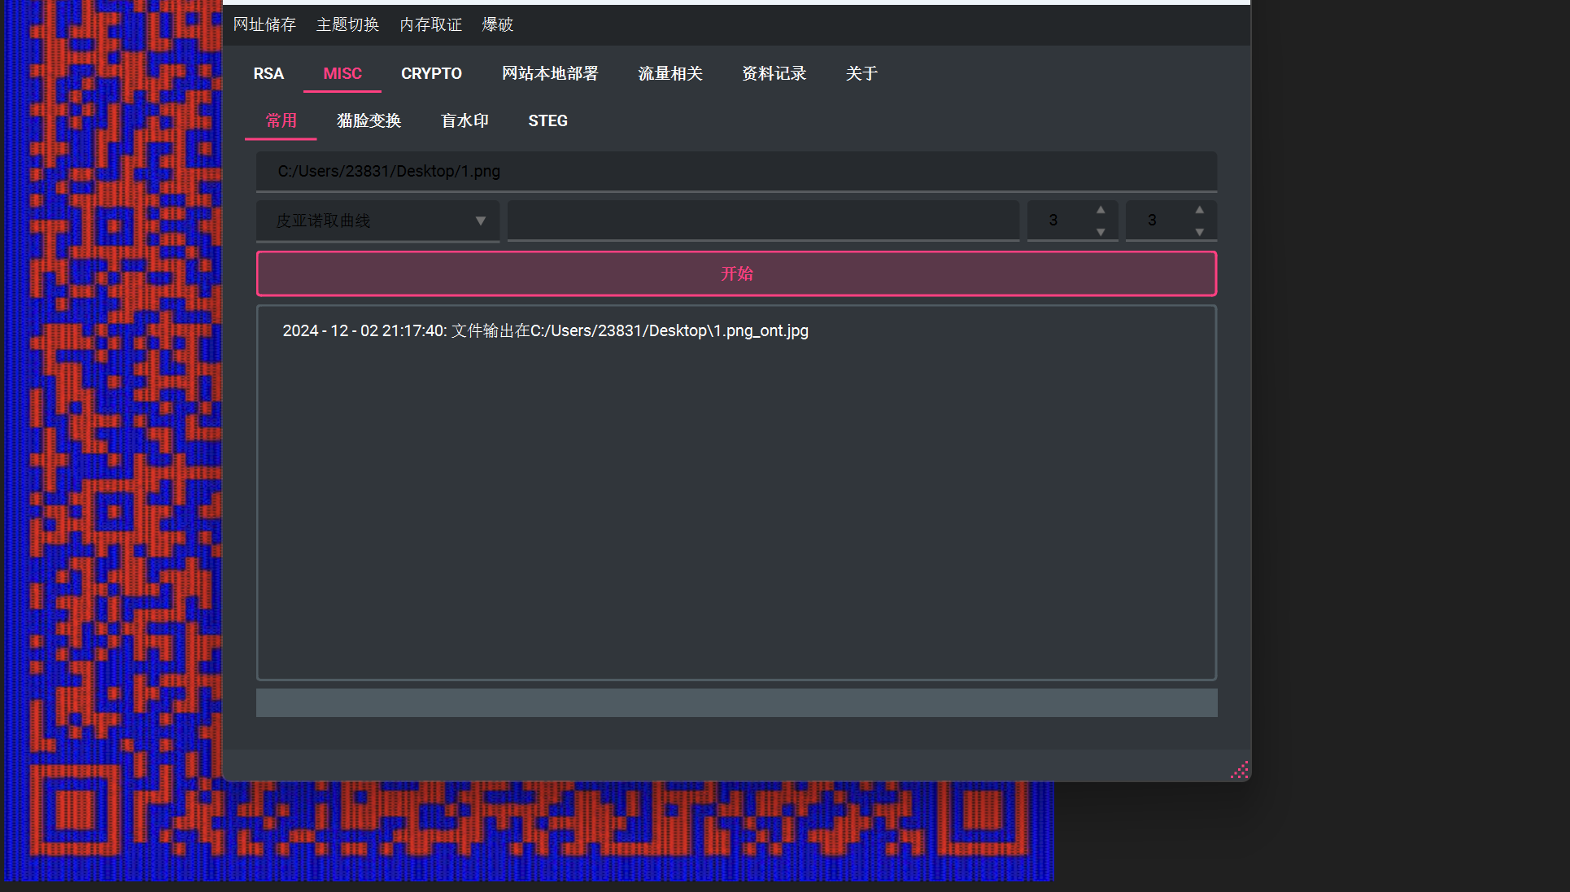The height and width of the screenshot is (892, 1570).
Task: Click the 开始 button
Action: pos(736,273)
